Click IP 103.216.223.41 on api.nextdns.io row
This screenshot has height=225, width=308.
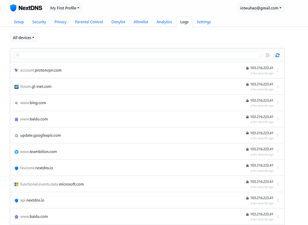pyautogui.click(x=262, y=198)
